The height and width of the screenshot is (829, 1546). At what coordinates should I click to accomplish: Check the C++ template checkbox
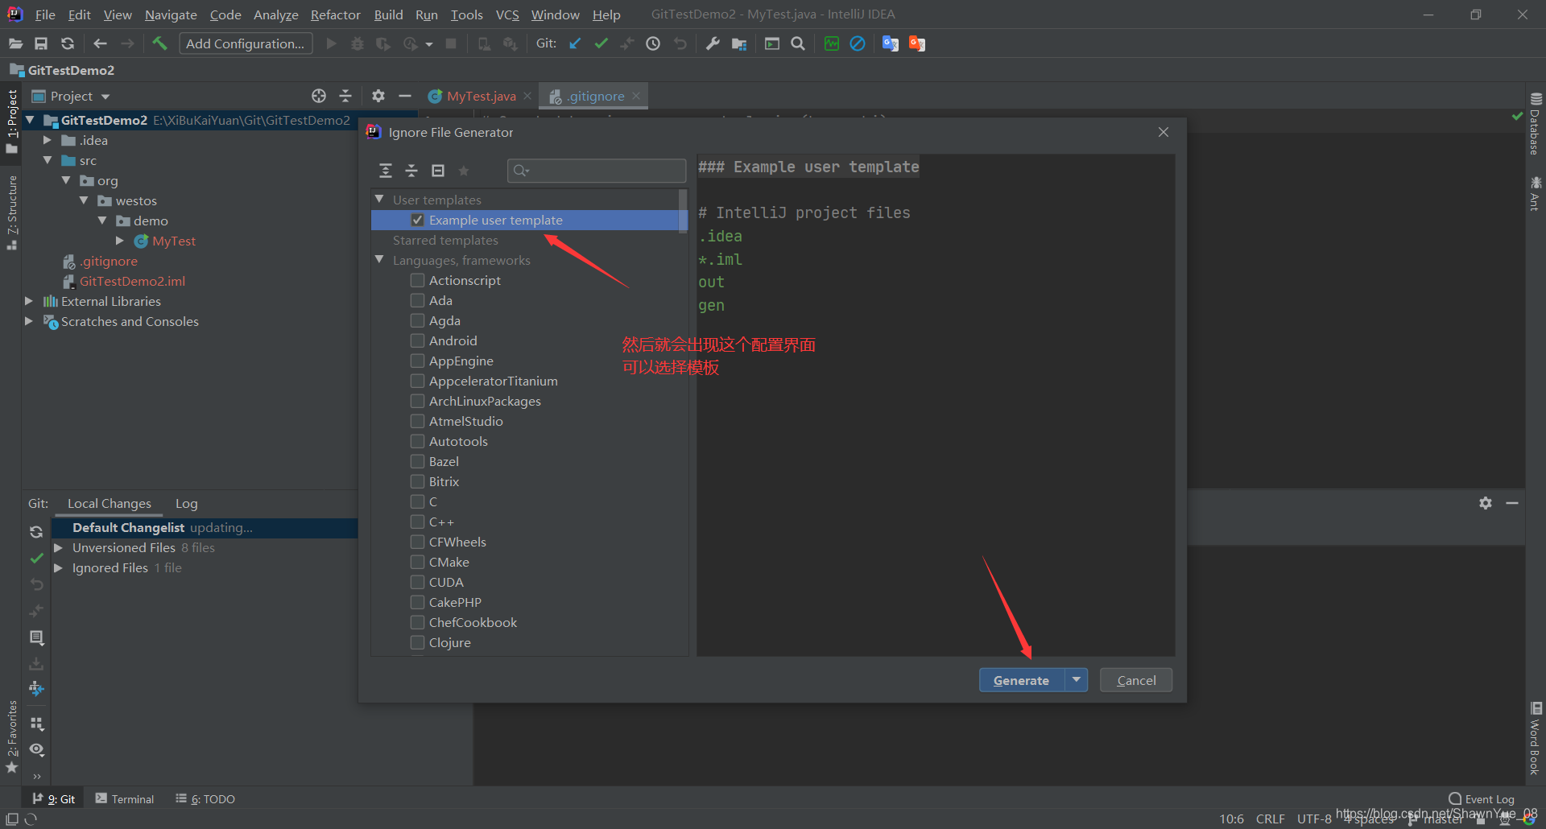click(x=417, y=522)
